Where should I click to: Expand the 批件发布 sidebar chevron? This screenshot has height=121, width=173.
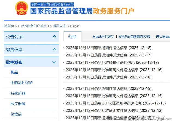click(54, 62)
